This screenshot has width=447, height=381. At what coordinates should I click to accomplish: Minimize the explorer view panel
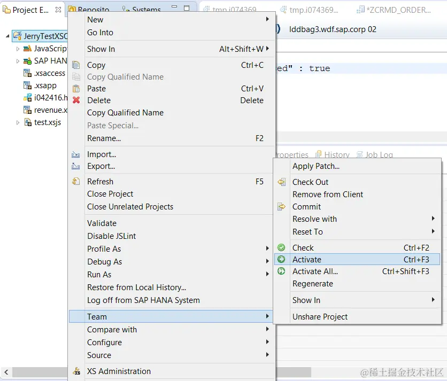174,6
